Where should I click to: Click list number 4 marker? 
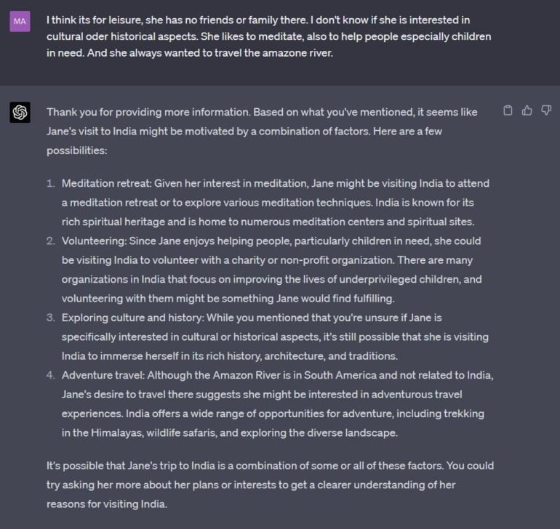coord(51,375)
